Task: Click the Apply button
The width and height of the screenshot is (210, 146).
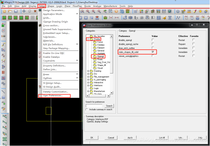Action: coord(130,137)
